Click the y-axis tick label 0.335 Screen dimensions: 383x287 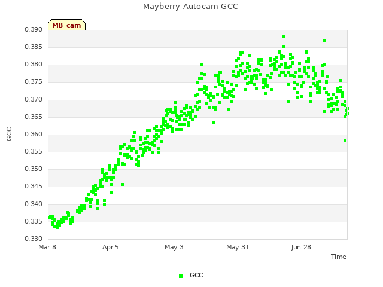click(x=34, y=222)
